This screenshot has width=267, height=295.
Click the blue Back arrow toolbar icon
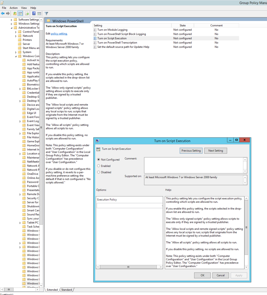pos(3,13)
